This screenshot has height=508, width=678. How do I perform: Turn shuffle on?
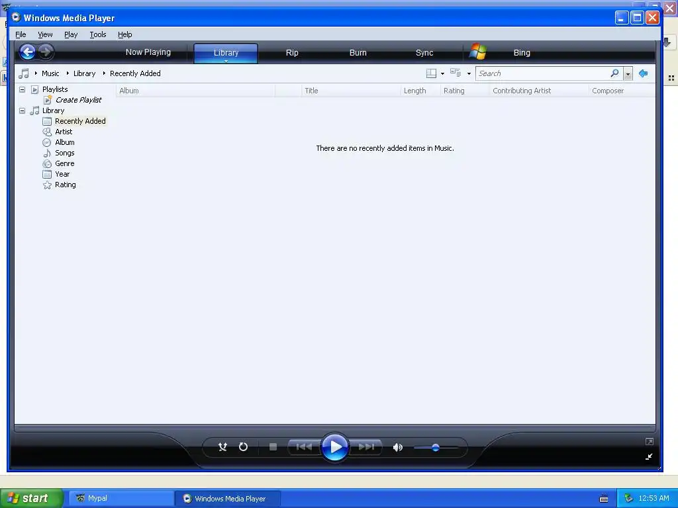(x=222, y=446)
